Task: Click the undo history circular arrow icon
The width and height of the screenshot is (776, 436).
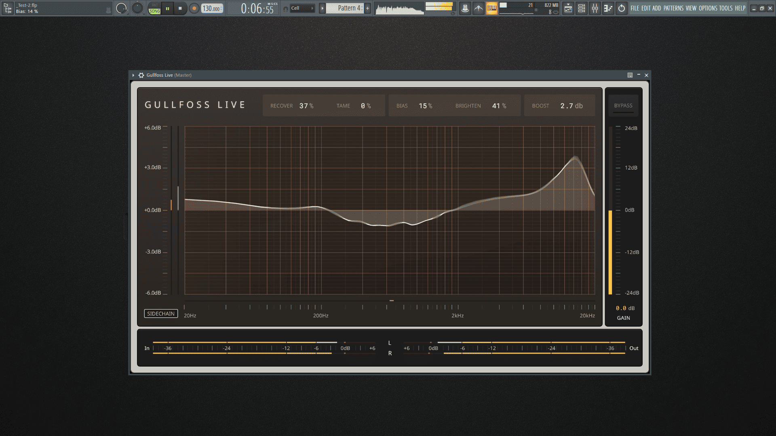Action: pos(622,8)
